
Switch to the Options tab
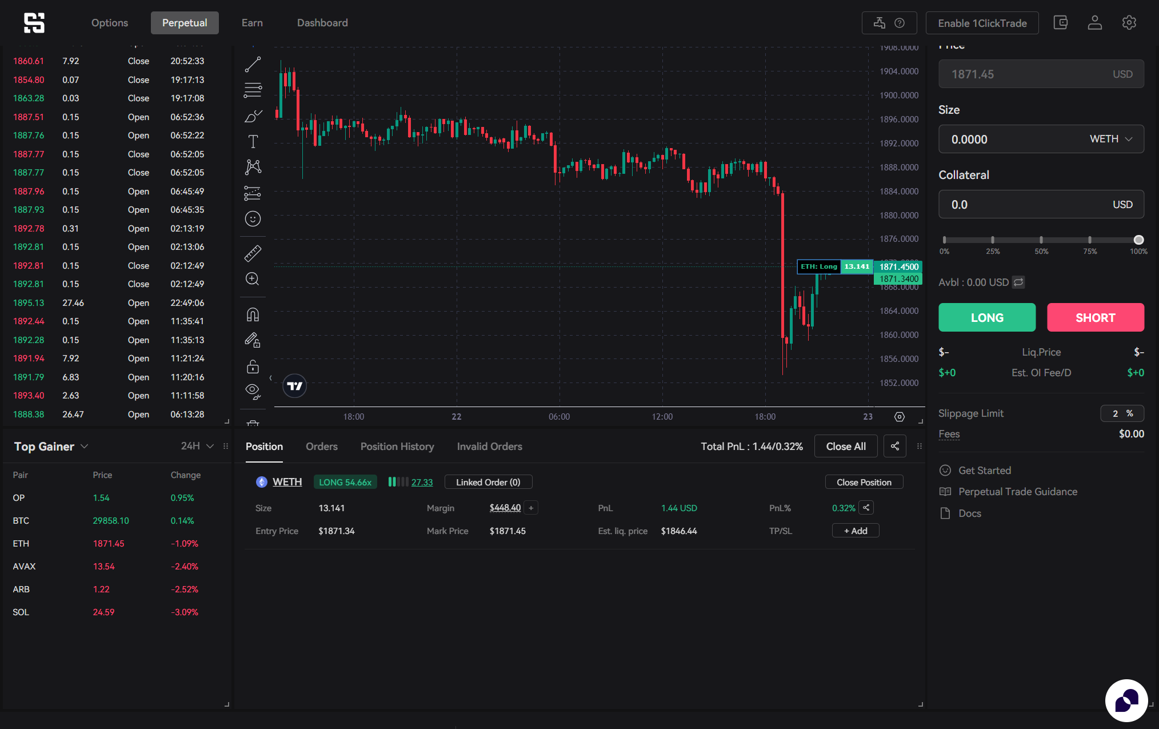pos(110,23)
